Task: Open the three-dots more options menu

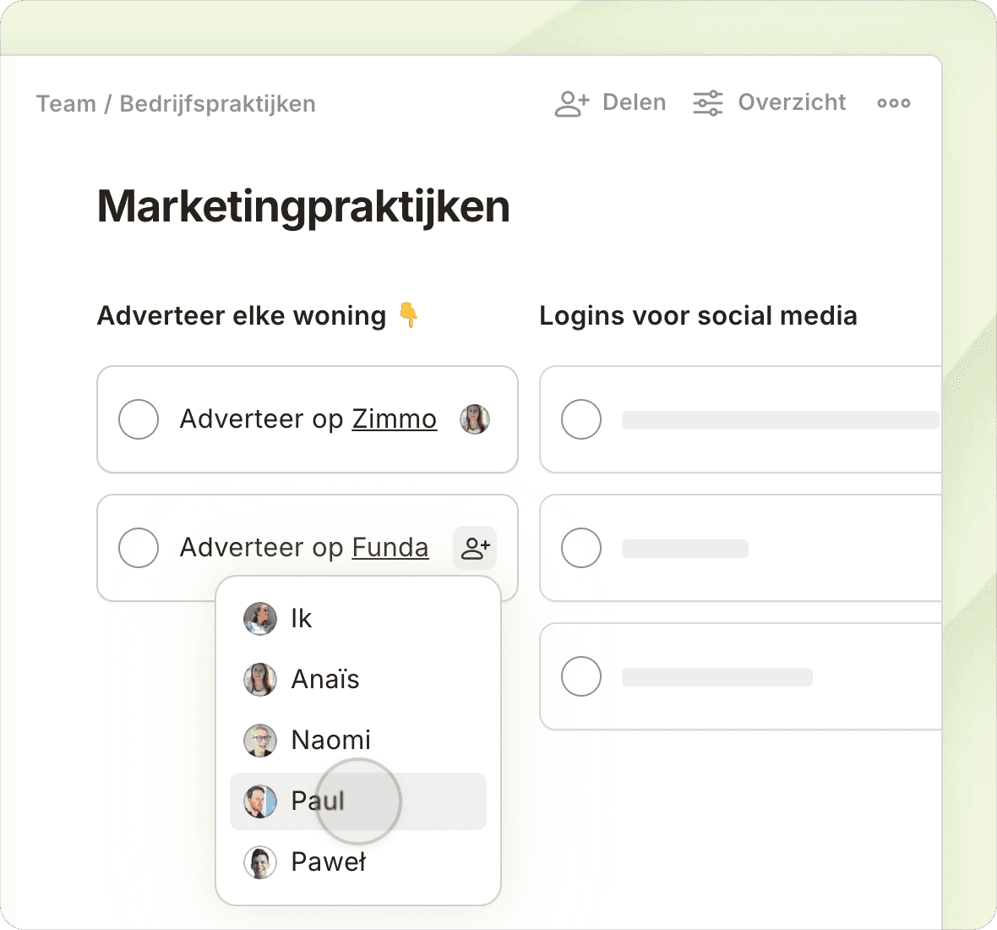Action: [893, 103]
